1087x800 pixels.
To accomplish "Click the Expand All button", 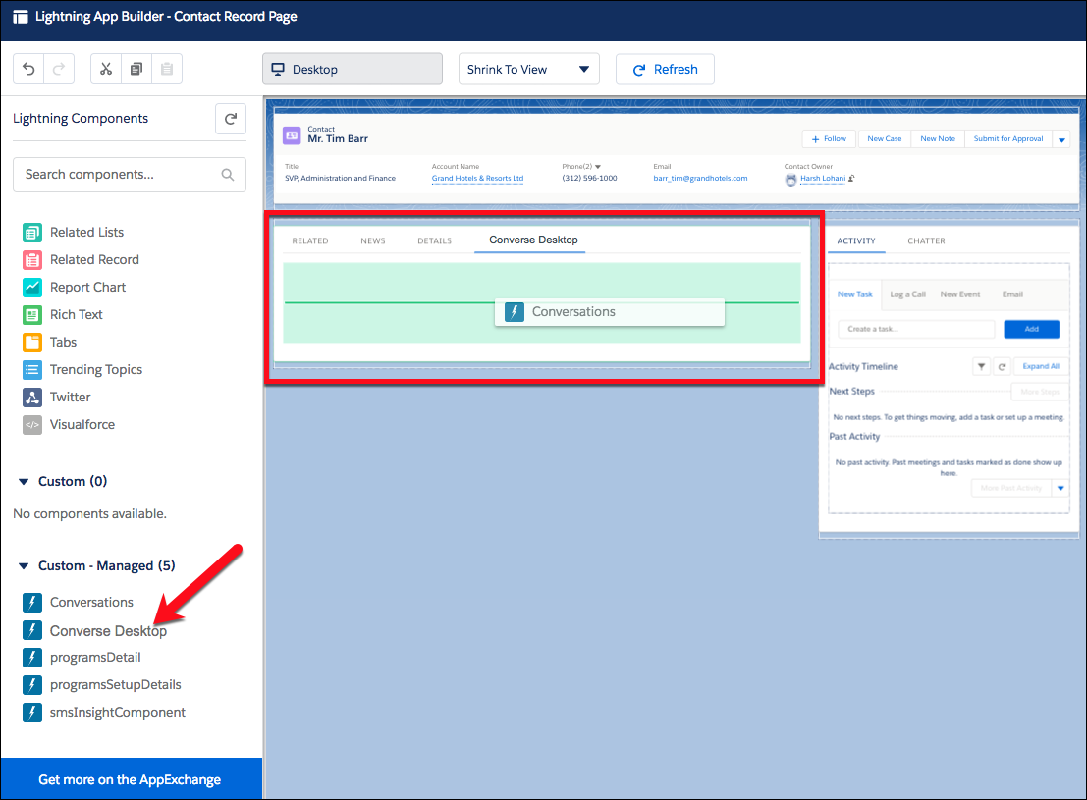I will (x=1041, y=367).
